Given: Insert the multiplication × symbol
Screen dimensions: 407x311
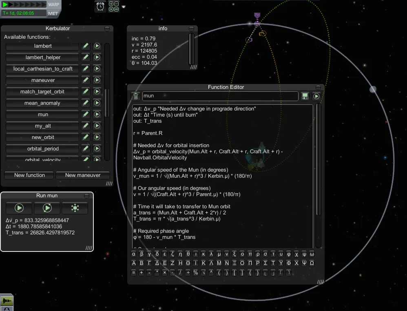Looking at the screenshot, I should 165,273.
